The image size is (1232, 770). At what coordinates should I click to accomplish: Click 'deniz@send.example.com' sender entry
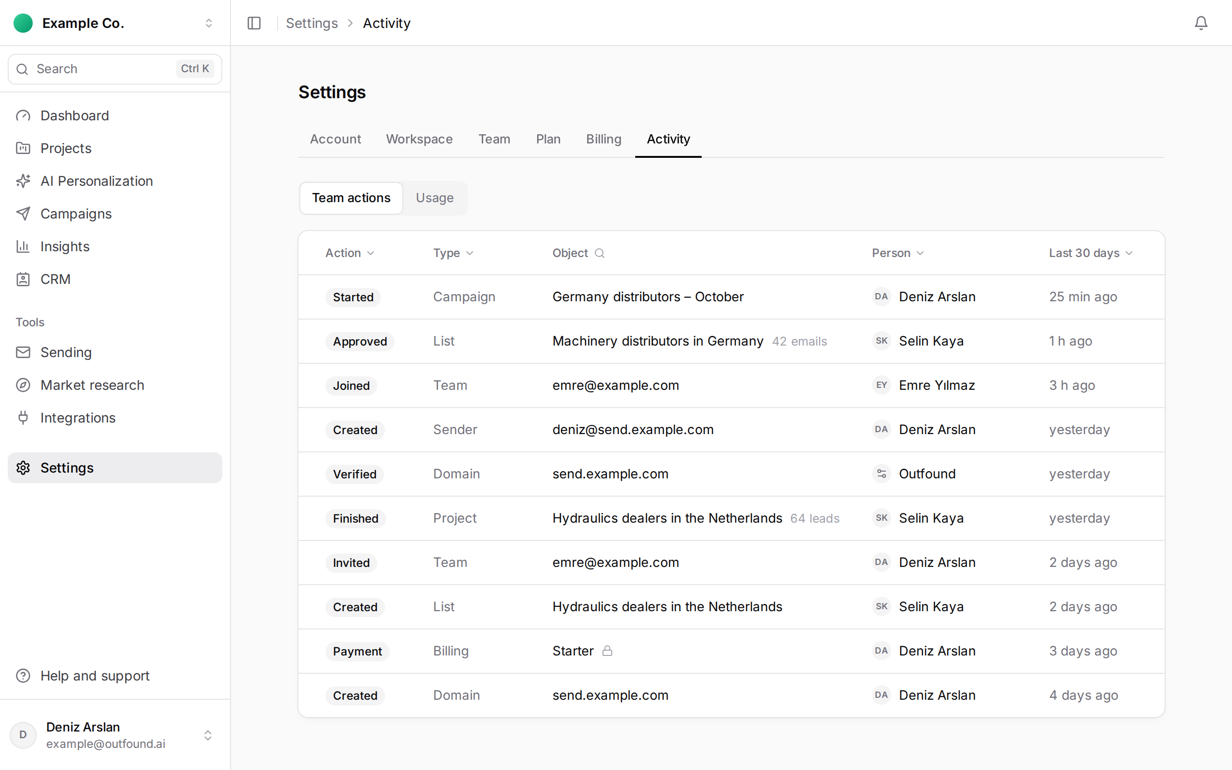click(633, 430)
